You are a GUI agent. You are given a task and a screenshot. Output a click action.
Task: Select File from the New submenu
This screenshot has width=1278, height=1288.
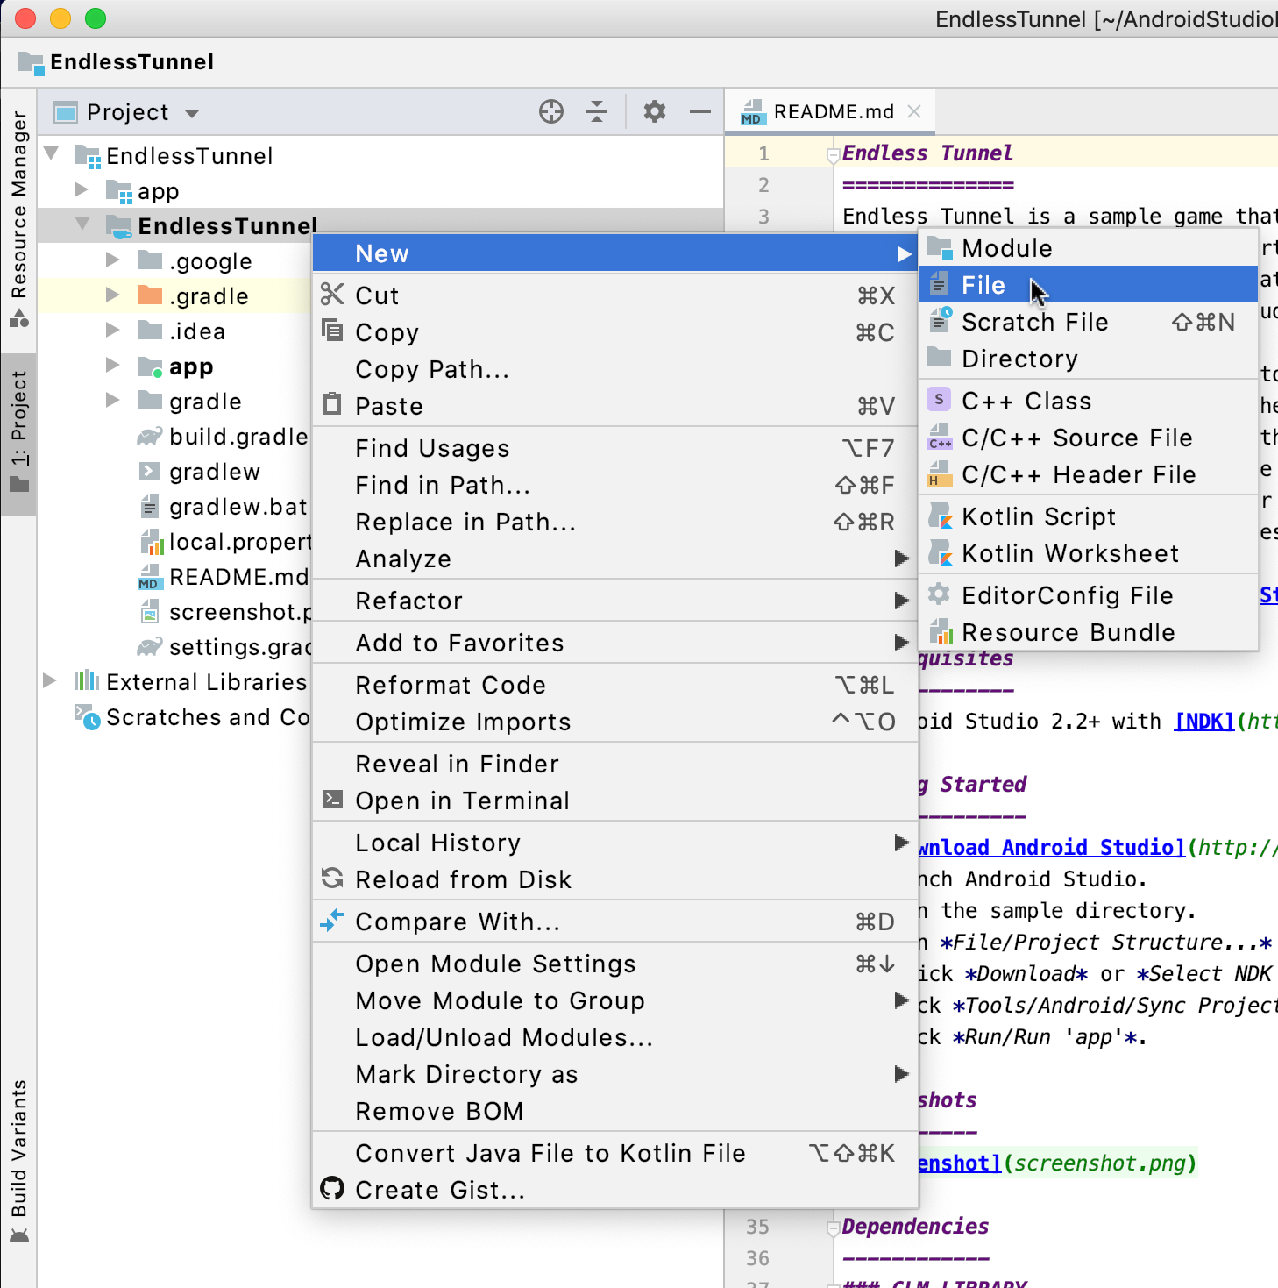tap(983, 285)
